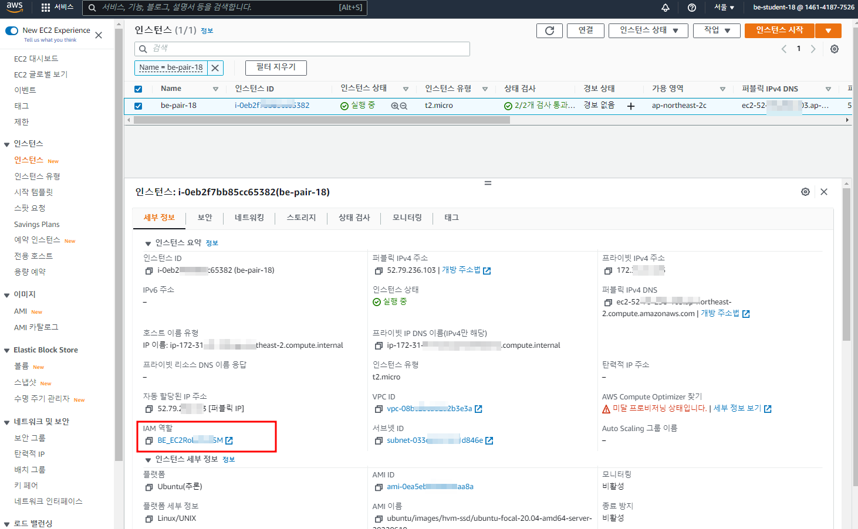
Task: Toggle the select-all instances checkbox
Action: (138, 89)
